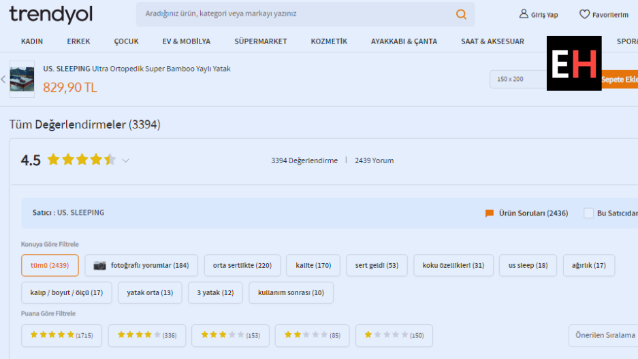Open the SAAT & AKSESUAR category menu
The width and height of the screenshot is (638, 359).
492,41
